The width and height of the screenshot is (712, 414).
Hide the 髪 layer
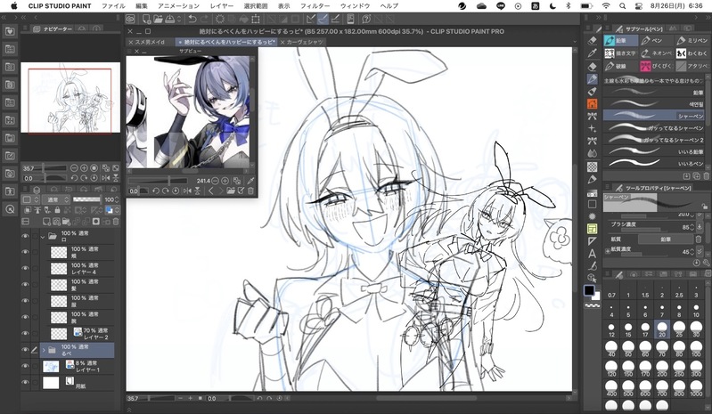pyautogui.click(x=25, y=285)
